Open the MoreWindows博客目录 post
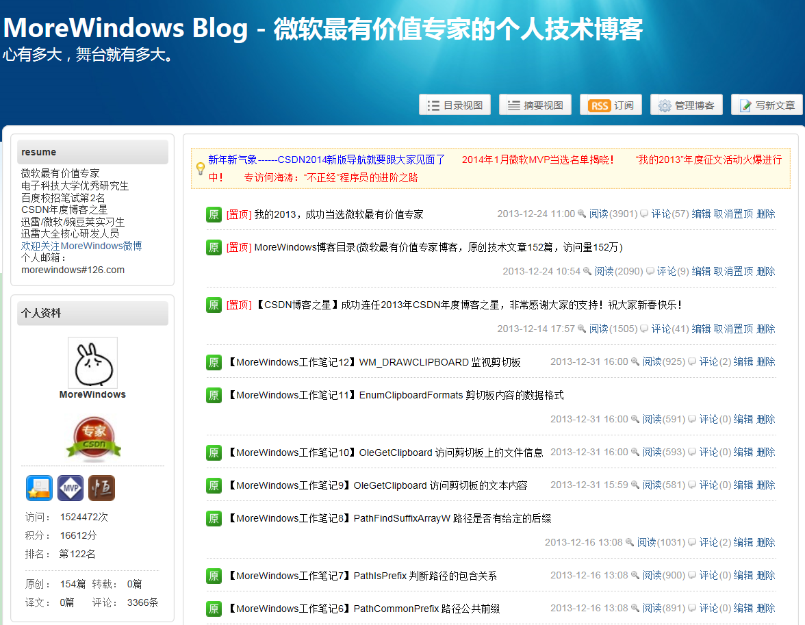The image size is (805, 625). click(438, 247)
